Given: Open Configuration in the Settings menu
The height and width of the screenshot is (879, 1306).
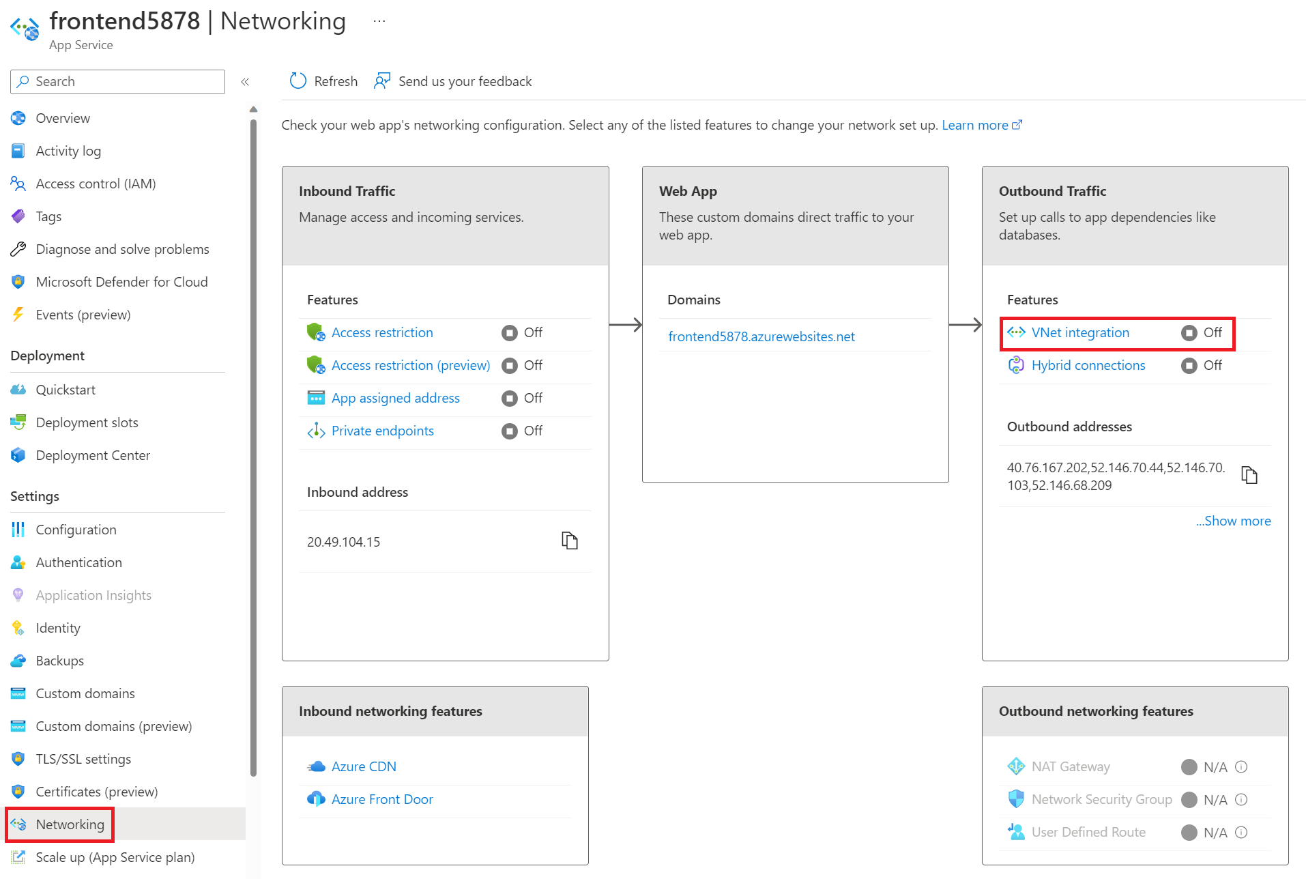Looking at the screenshot, I should click(76, 530).
